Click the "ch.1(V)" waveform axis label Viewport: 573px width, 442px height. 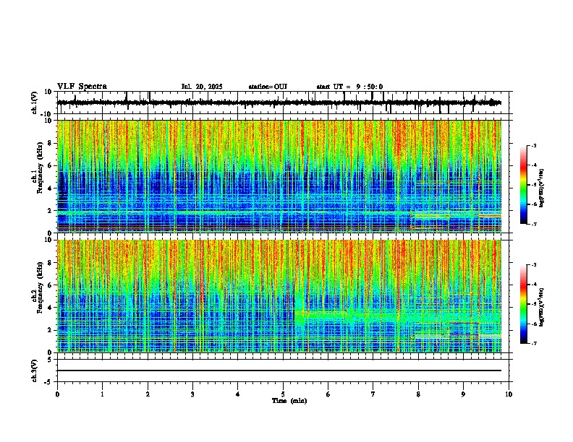35,103
